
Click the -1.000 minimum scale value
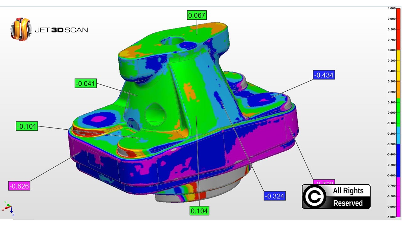(x=391, y=217)
